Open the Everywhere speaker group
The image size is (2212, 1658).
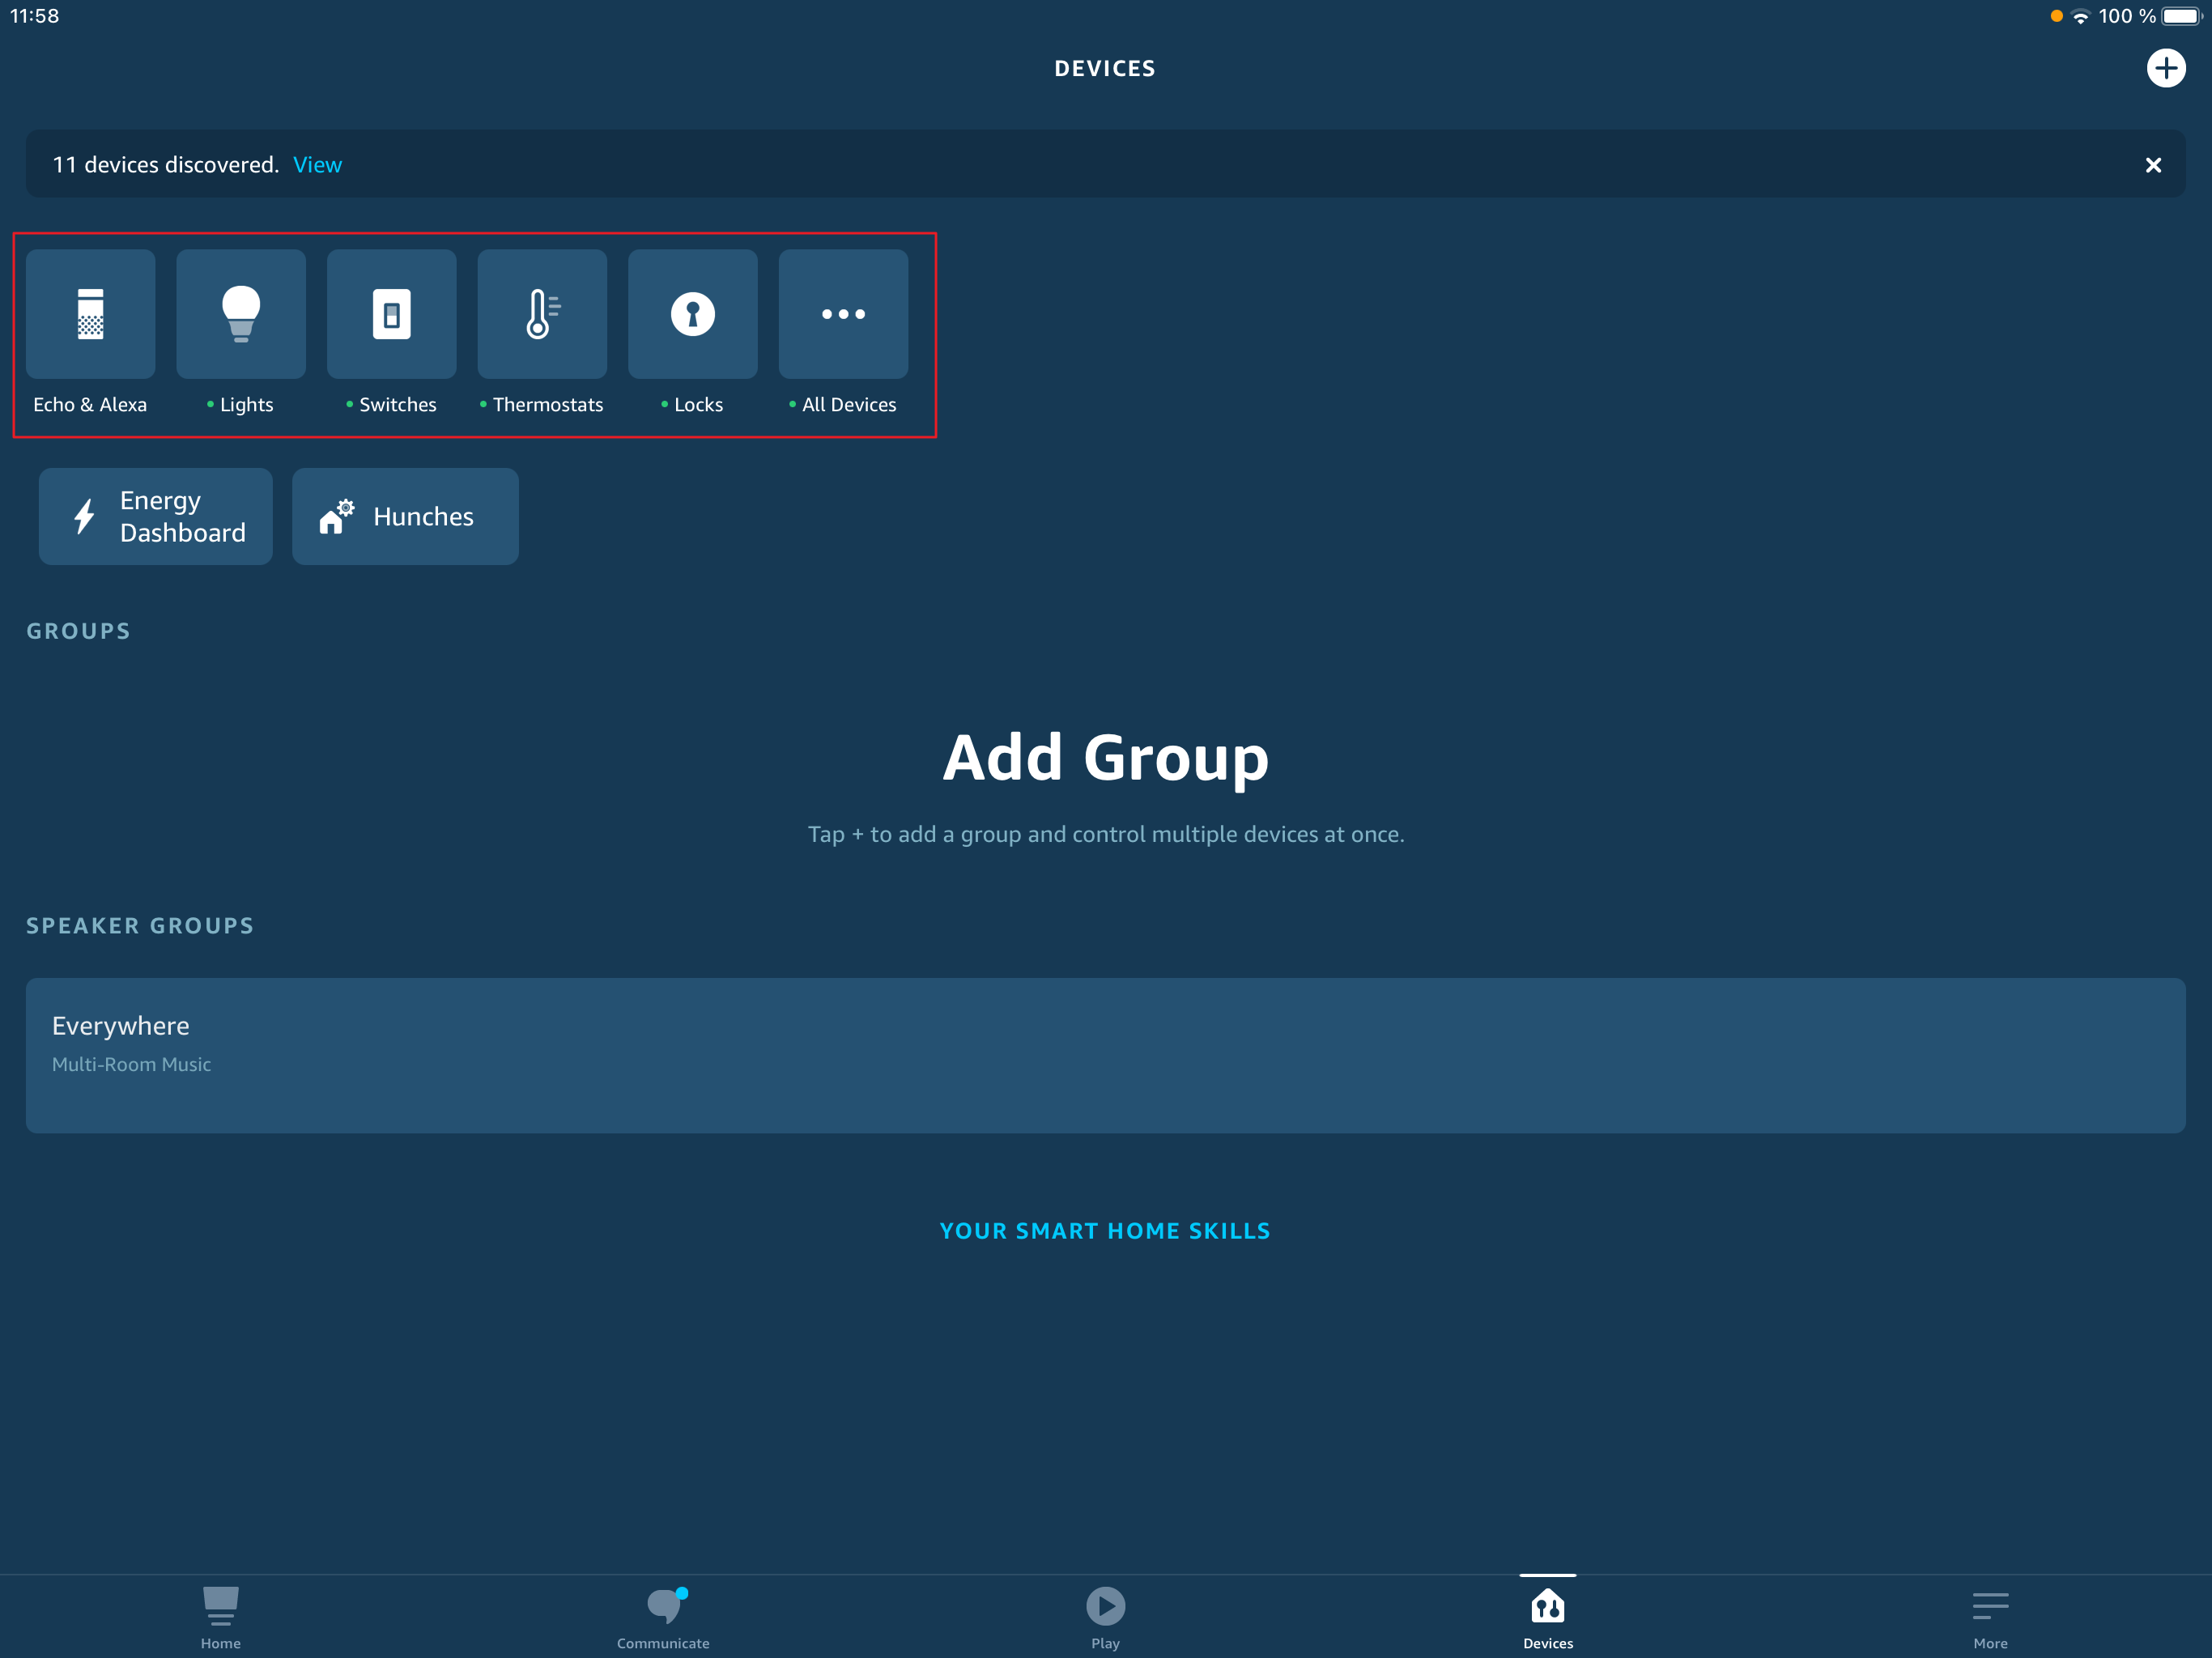(1105, 1055)
